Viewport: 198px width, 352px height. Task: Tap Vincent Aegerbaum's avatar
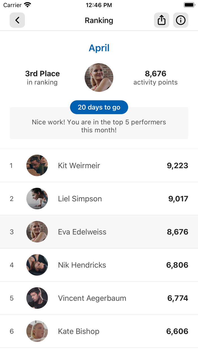37,298
